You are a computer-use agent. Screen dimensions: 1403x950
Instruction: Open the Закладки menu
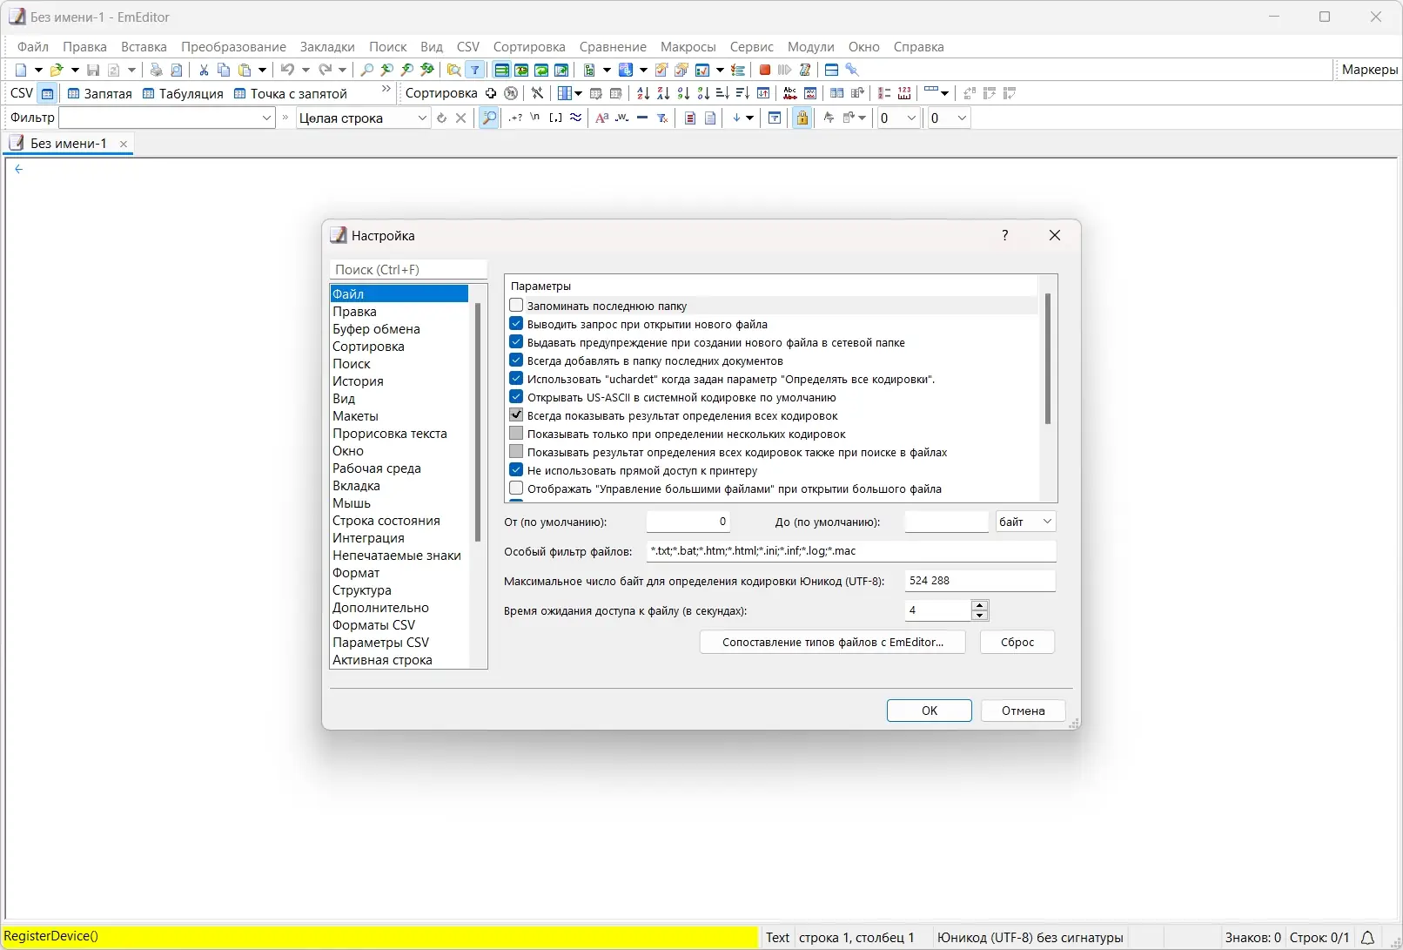point(327,47)
